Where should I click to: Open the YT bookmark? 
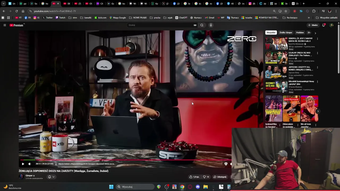click(x=19, y=18)
